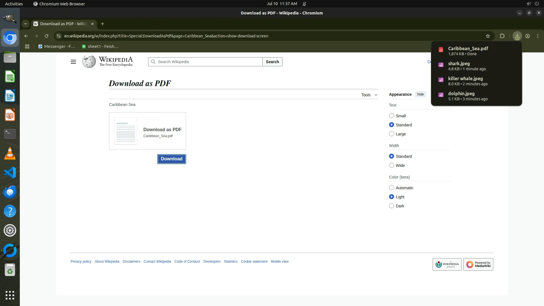
Task: Open the Extensions puzzle icon
Action: 502,36
